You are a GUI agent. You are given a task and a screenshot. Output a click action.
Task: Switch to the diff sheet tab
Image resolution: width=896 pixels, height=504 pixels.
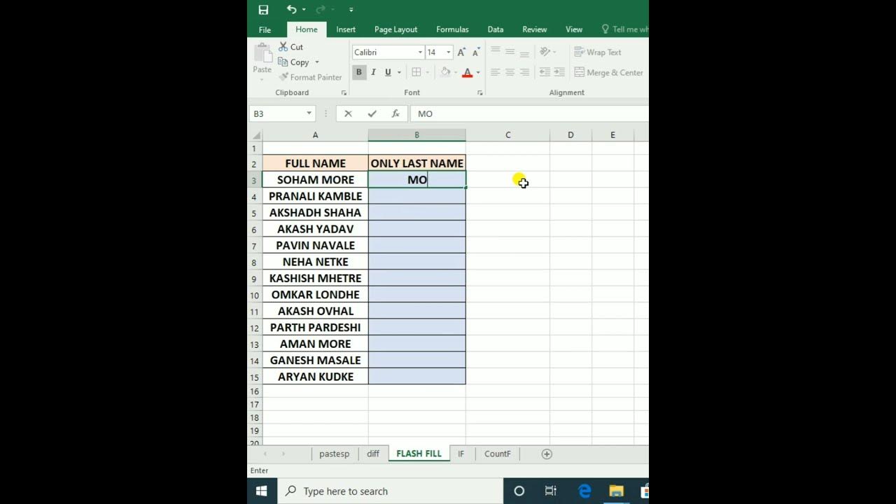pos(373,454)
